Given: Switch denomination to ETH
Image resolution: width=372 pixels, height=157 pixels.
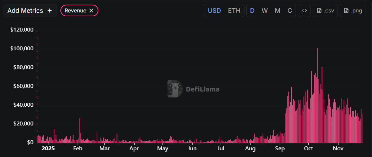Looking at the screenshot, I should pos(234,11).
